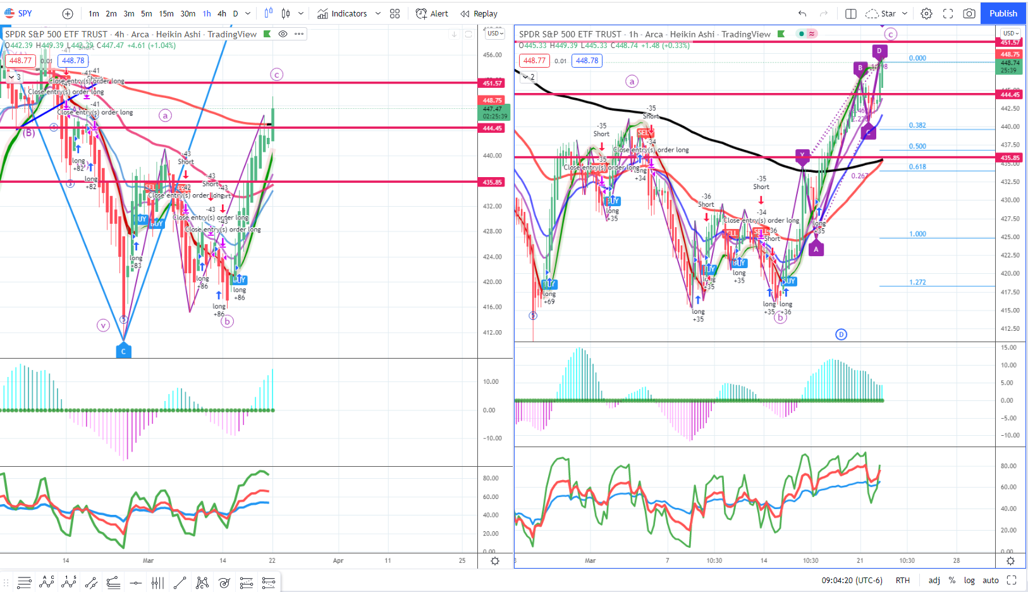Select the horizontal line drawing tool

click(x=135, y=583)
